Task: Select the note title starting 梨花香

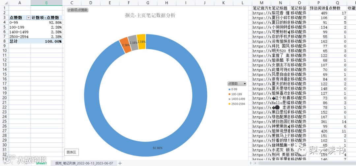Action: coord(281,13)
